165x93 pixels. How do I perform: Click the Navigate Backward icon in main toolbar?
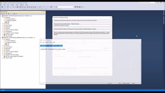pos(2,7)
